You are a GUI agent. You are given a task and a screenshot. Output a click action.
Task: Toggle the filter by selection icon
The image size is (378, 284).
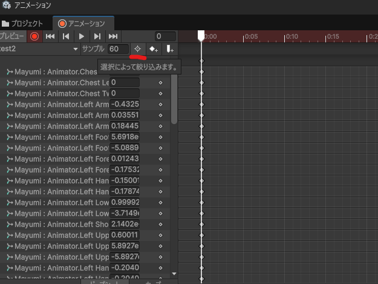click(138, 48)
